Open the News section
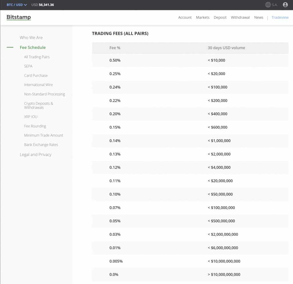The height and width of the screenshot is (284, 293). click(x=259, y=17)
